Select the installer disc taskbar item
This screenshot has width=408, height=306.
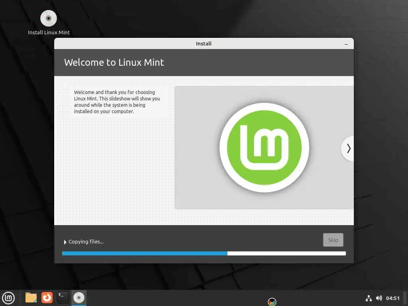pos(79,298)
